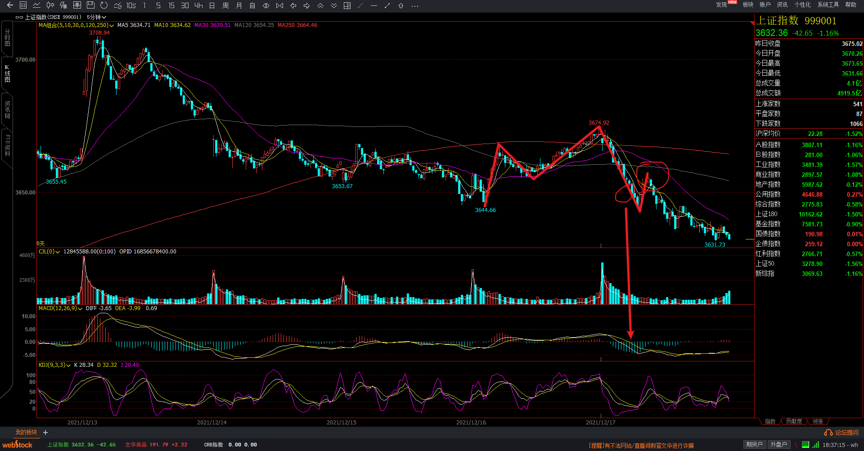This screenshot has height=451, width=864.
Task: Open the candlestick chart icon in toolbar
Action: coord(50,5)
